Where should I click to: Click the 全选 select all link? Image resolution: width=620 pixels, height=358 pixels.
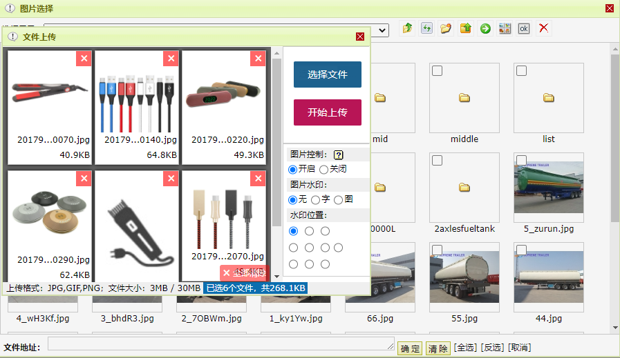click(x=466, y=348)
